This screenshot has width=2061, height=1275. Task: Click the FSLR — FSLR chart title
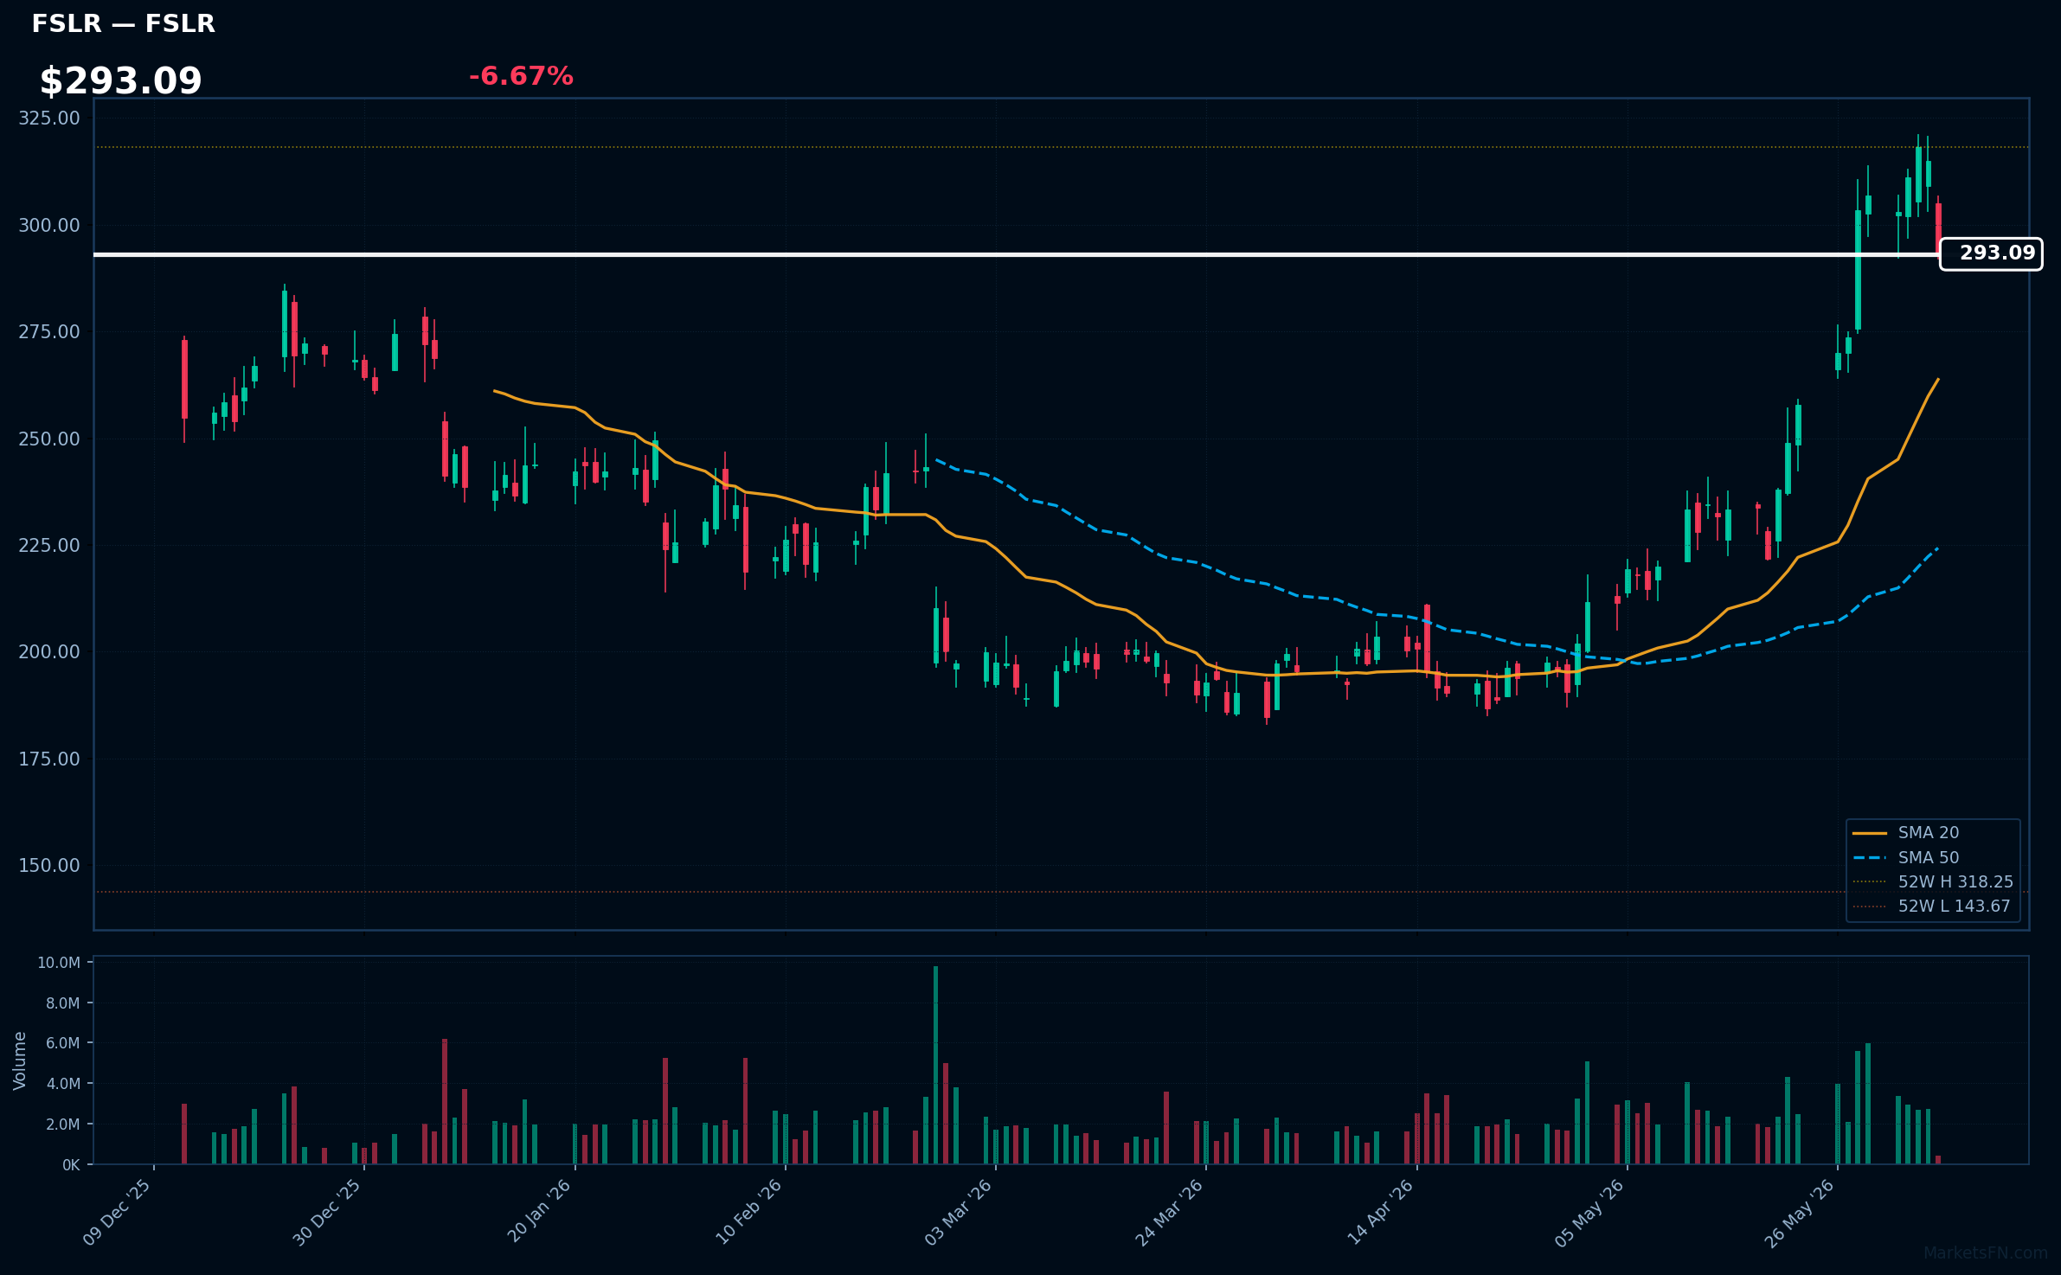123,24
